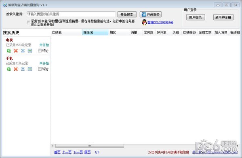The width and height of the screenshot is (242, 158).
Task: Click the 搜索历史 heading
Action: 11,33
